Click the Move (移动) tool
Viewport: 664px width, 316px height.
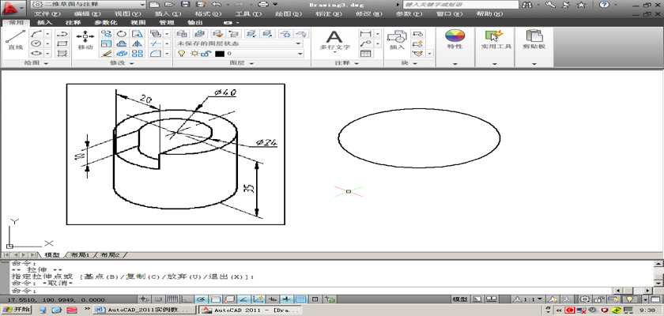(85, 41)
